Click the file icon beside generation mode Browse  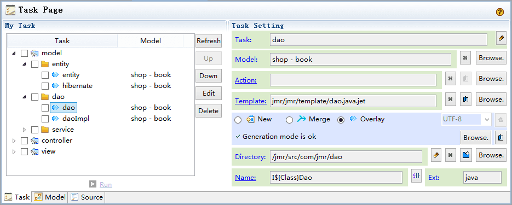click(x=501, y=138)
